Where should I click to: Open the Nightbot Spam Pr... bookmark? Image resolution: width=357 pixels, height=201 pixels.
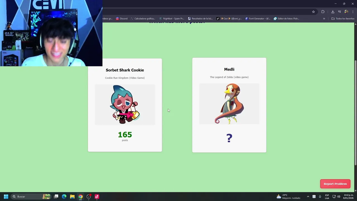(172, 19)
